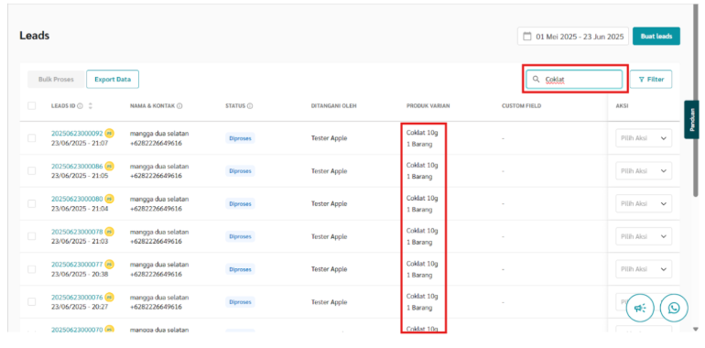The width and height of the screenshot is (705, 348).
Task: Click the Leads page heading
Action: (x=34, y=36)
